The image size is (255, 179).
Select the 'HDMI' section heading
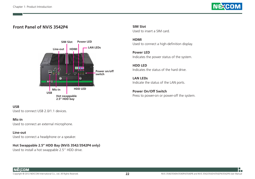point(137,40)
